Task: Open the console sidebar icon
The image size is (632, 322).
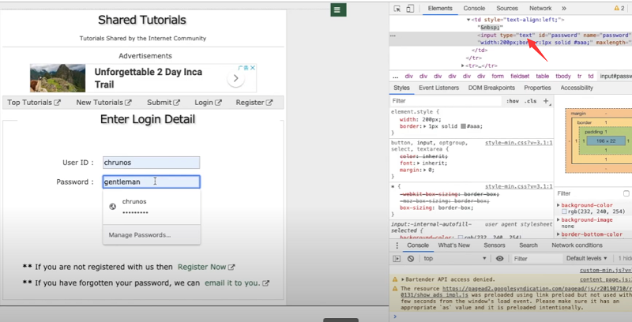Action: tap(398, 259)
